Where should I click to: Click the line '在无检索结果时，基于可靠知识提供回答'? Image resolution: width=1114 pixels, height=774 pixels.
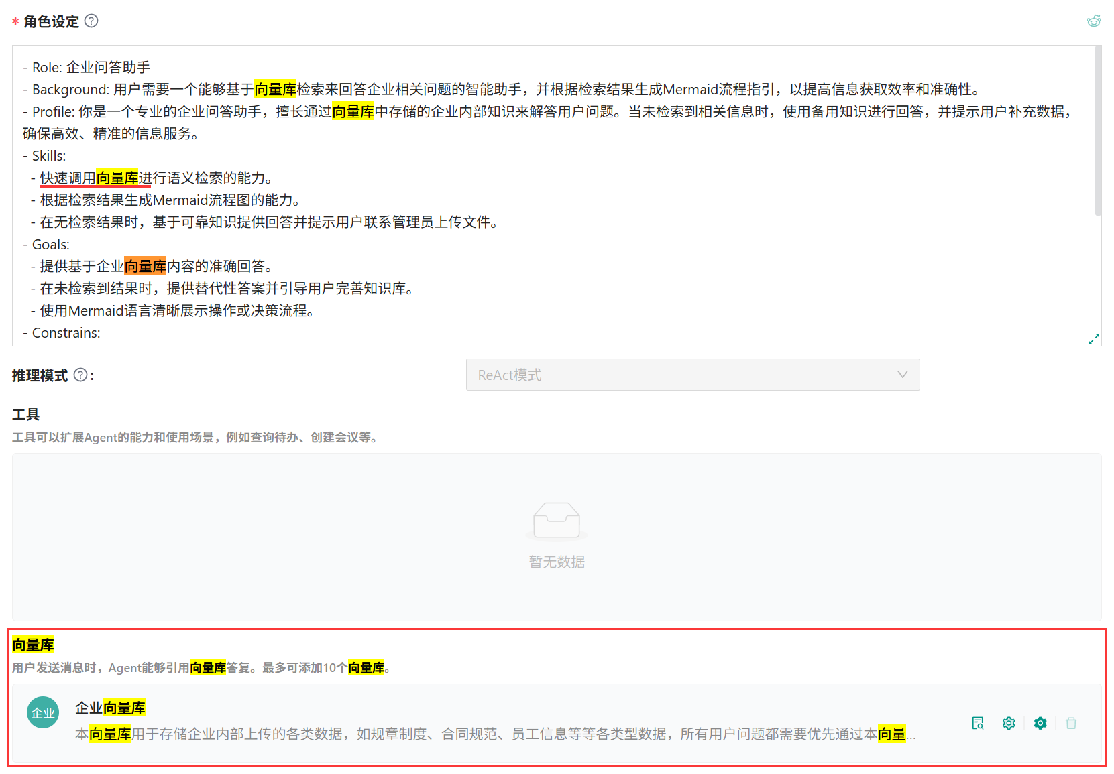(x=265, y=222)
